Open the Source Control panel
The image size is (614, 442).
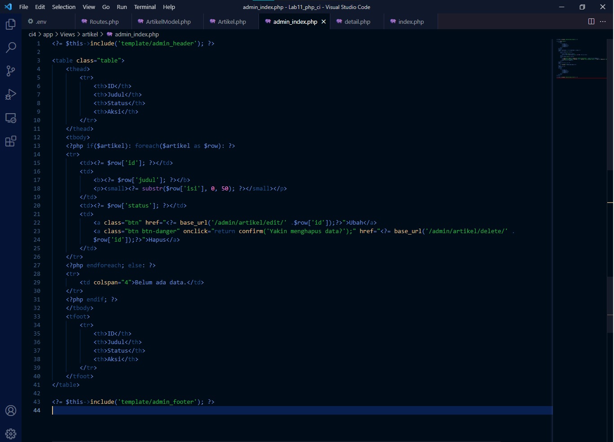[10, 71]
